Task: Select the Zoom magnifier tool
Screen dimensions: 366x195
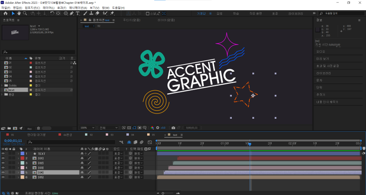Action: coord(25,14)
